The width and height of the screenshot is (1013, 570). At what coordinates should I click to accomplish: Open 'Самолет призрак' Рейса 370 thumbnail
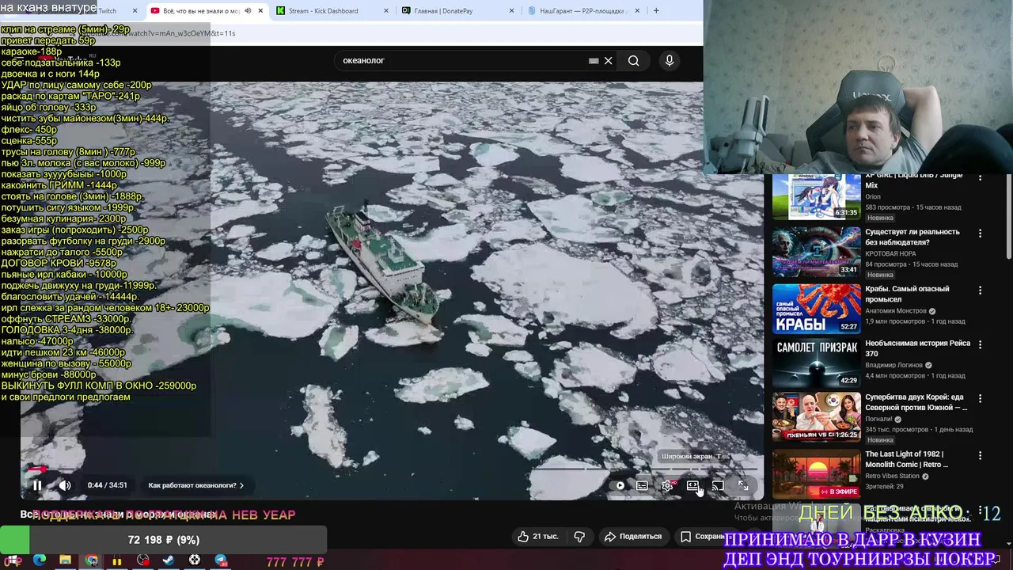[816, 363]
